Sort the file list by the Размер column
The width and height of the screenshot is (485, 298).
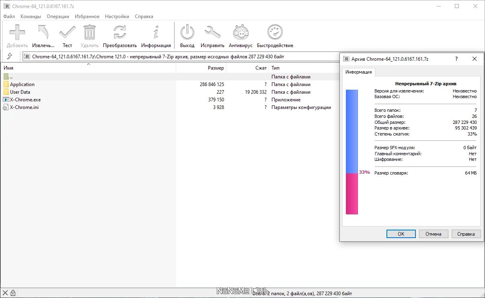tap(201, 68)
